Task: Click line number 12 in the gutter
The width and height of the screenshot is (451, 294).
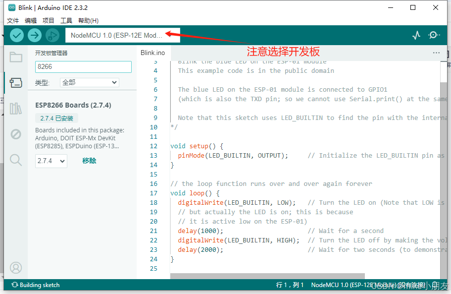Action: [153, 146]
